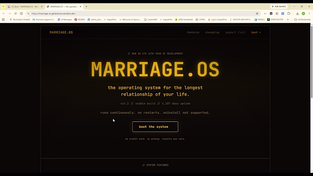The width and height of the screenshot is (313, 176).
Task: Open the All Bookmarks folder
Action: coord(302,20)
